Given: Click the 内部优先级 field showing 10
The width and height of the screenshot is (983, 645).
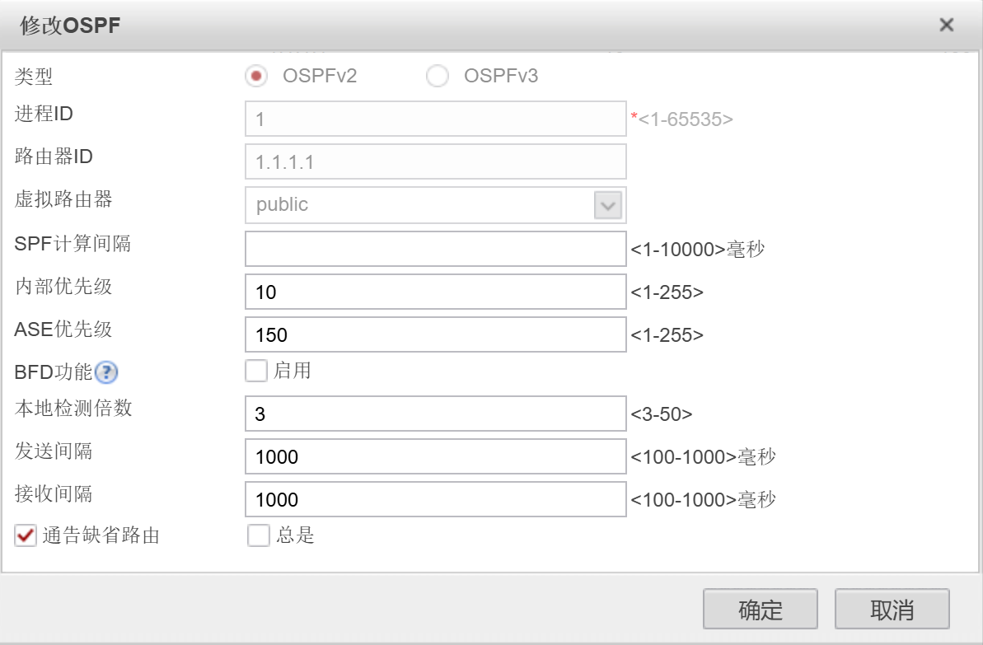Looking at the screenshot, I should [x=435, y=292].
